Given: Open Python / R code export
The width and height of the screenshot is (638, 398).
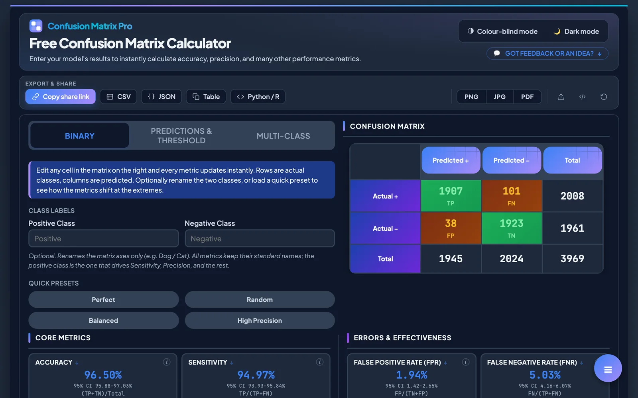Looking at the screenshot, I should pyautogui.click(x=258, y=97).
